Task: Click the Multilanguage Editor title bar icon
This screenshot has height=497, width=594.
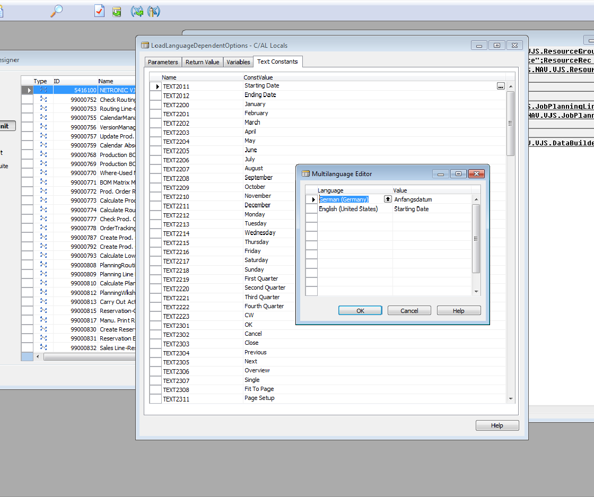Action: 305,173
